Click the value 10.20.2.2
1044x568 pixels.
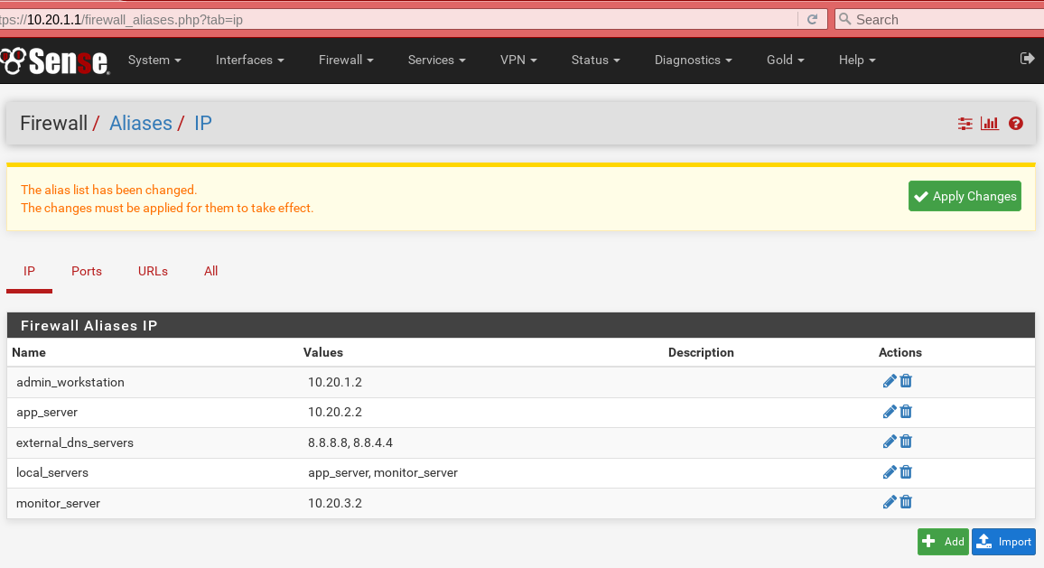click(335, 412)
